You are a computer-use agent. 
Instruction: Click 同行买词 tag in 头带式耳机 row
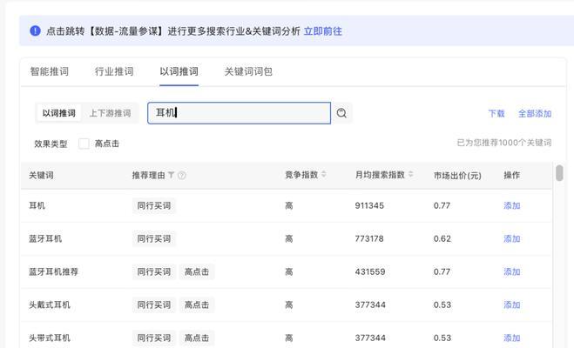pos(154,338)
